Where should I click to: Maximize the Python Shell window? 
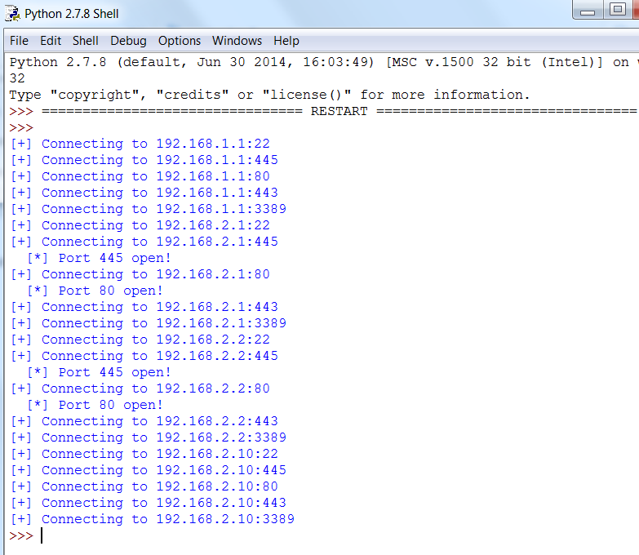click(618, 9)
